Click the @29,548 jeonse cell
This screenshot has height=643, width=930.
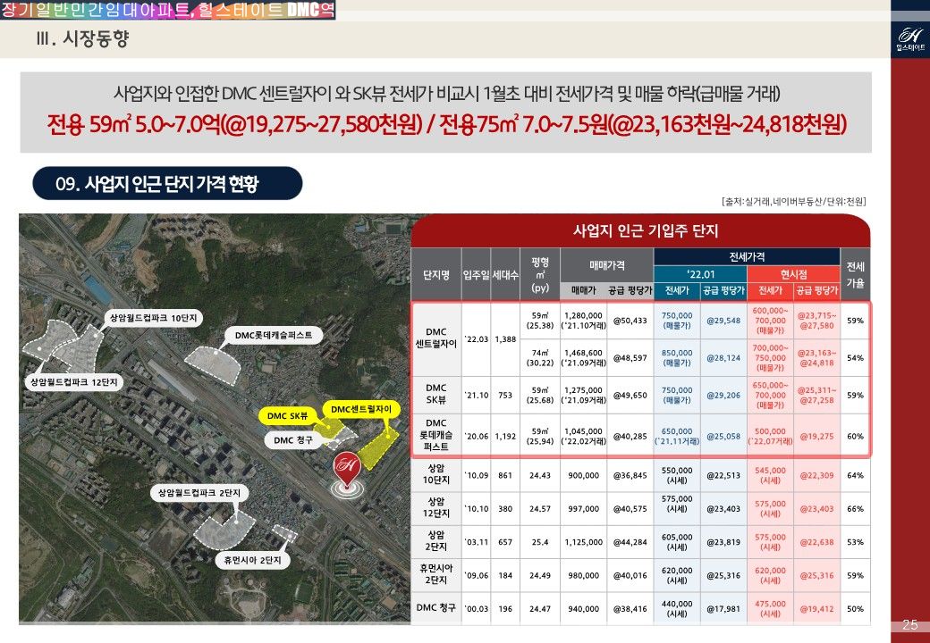[x=723, y=321]
